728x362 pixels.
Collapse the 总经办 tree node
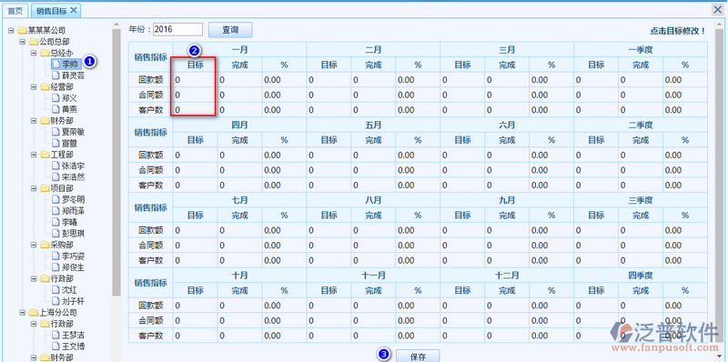[34, 53]
